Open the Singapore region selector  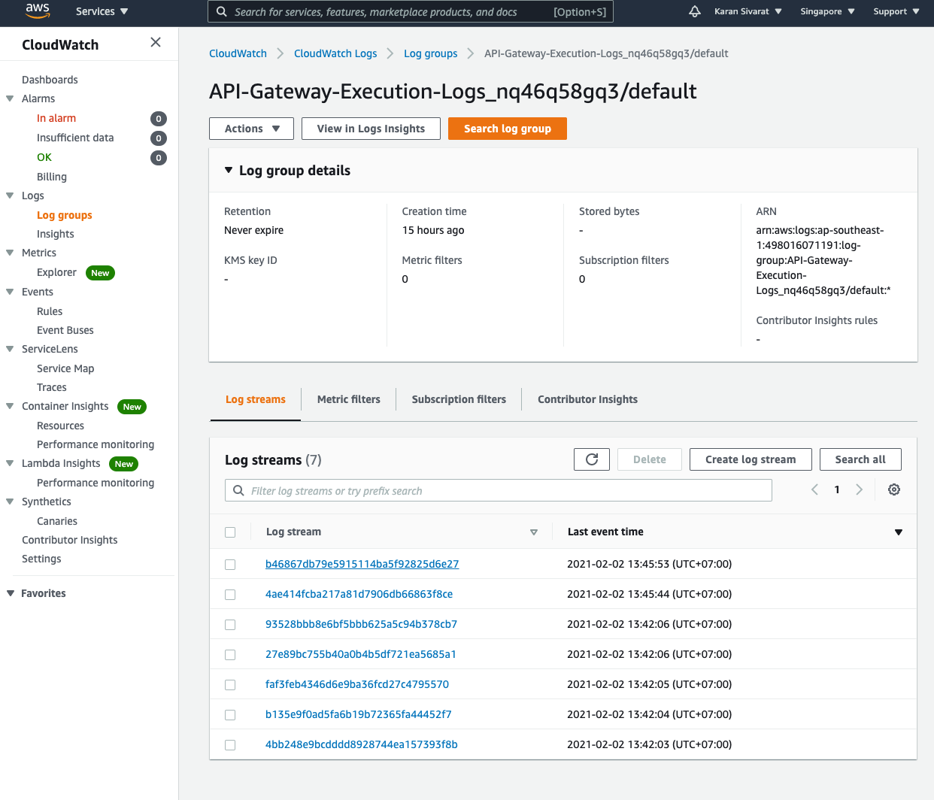click(822, 11)
